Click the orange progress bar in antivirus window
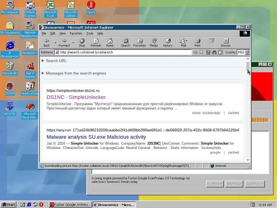Viewport: 277px width, 208px height. (260, 120)
